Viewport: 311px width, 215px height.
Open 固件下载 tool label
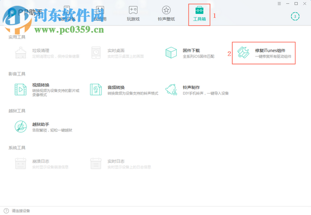click(x=191, y=51)
